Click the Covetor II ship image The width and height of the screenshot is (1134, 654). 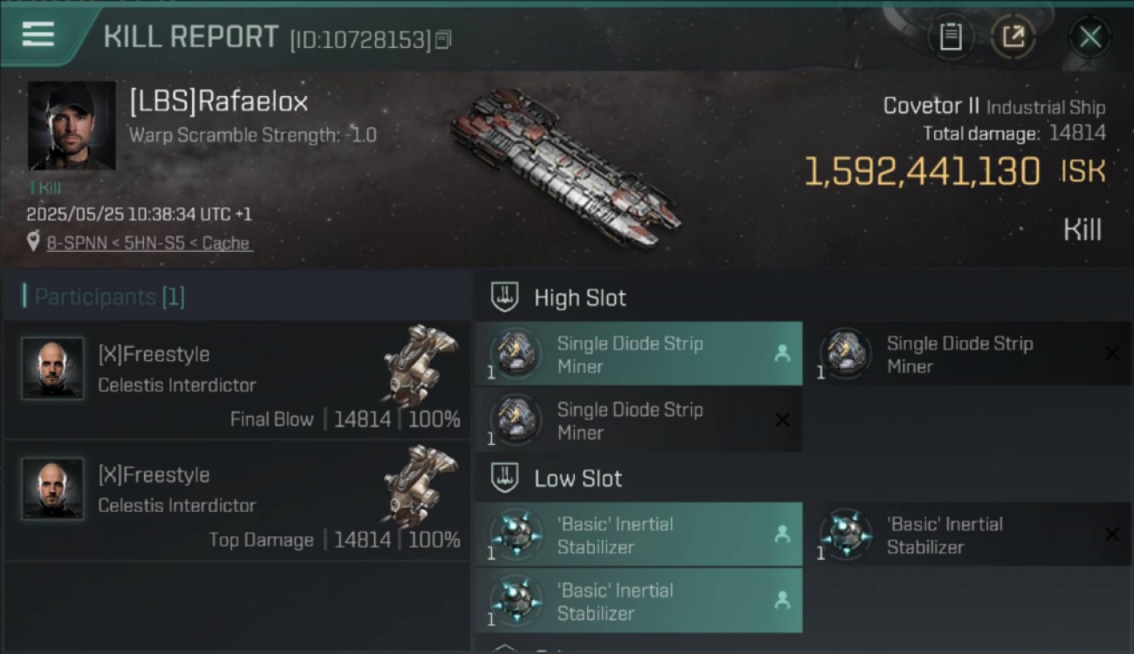(565, 168)
